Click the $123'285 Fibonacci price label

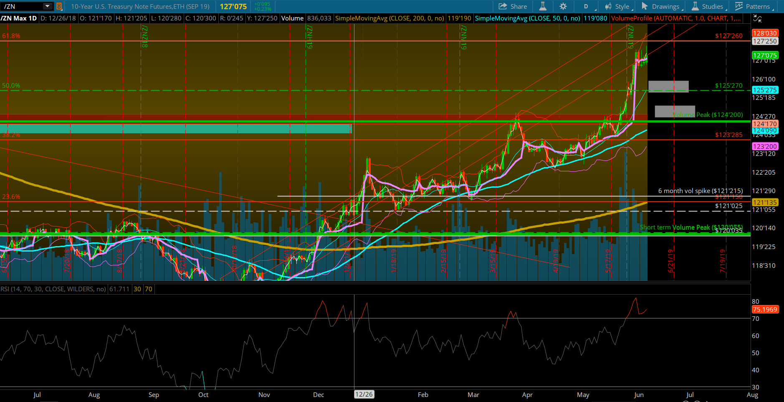[x=729, y=135]
